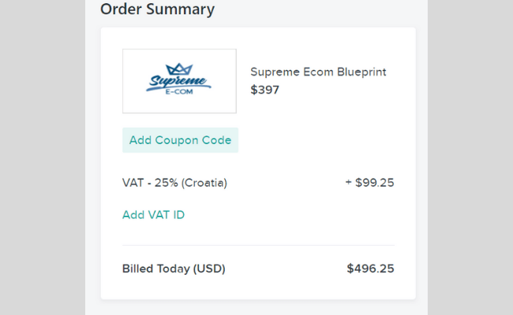Click the crown icon in the logo
Viewport: 513px width, 315px height.
pos(179,69)
